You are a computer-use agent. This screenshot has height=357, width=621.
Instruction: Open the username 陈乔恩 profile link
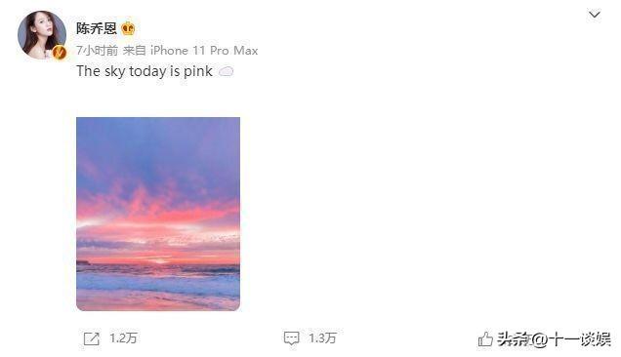click(x=97, y=28)
